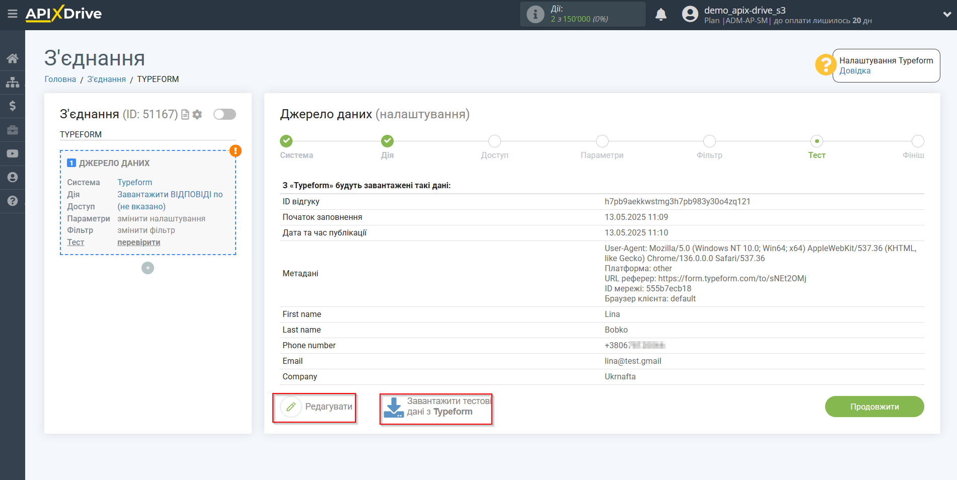Viewport: 957px width, 480px height.
Task: Toggle the connection on/off switch
Action: (225, 114)
